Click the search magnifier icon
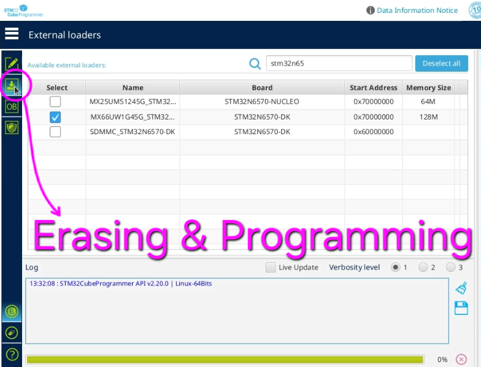 [255, 64]
